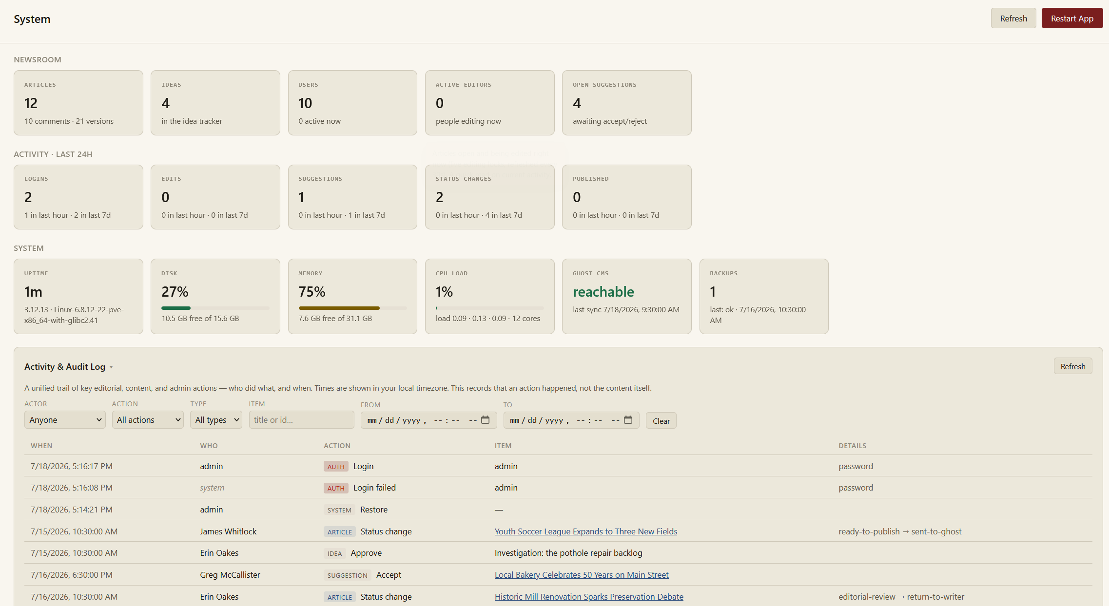
Task: Click 'James Whitlock' in the audit log
Action: tap(228, 531)
